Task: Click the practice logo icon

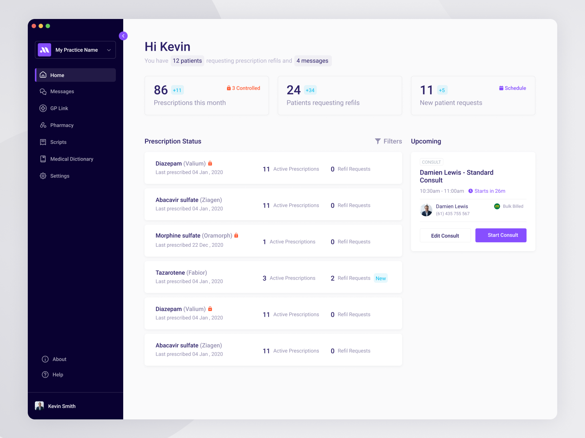Action: 45,50
